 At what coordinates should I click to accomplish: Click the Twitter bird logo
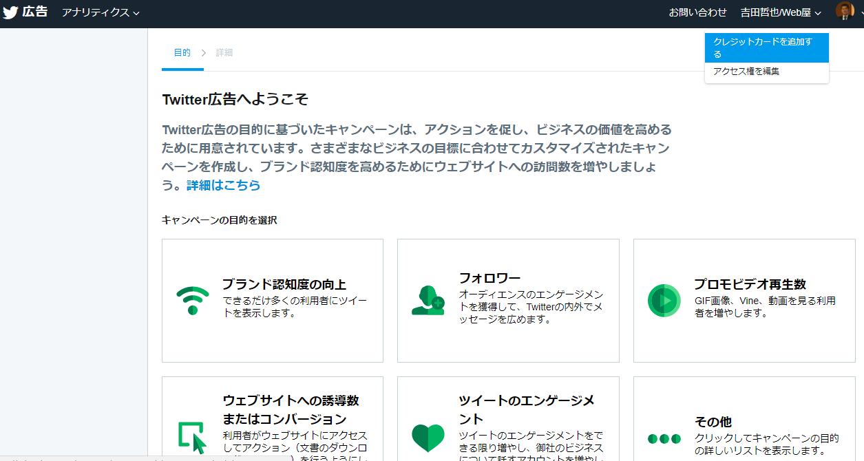pyautogui.click(x=10, y=12)
